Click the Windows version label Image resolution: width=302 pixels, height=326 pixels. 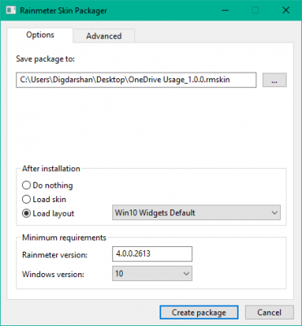[53, 274]
